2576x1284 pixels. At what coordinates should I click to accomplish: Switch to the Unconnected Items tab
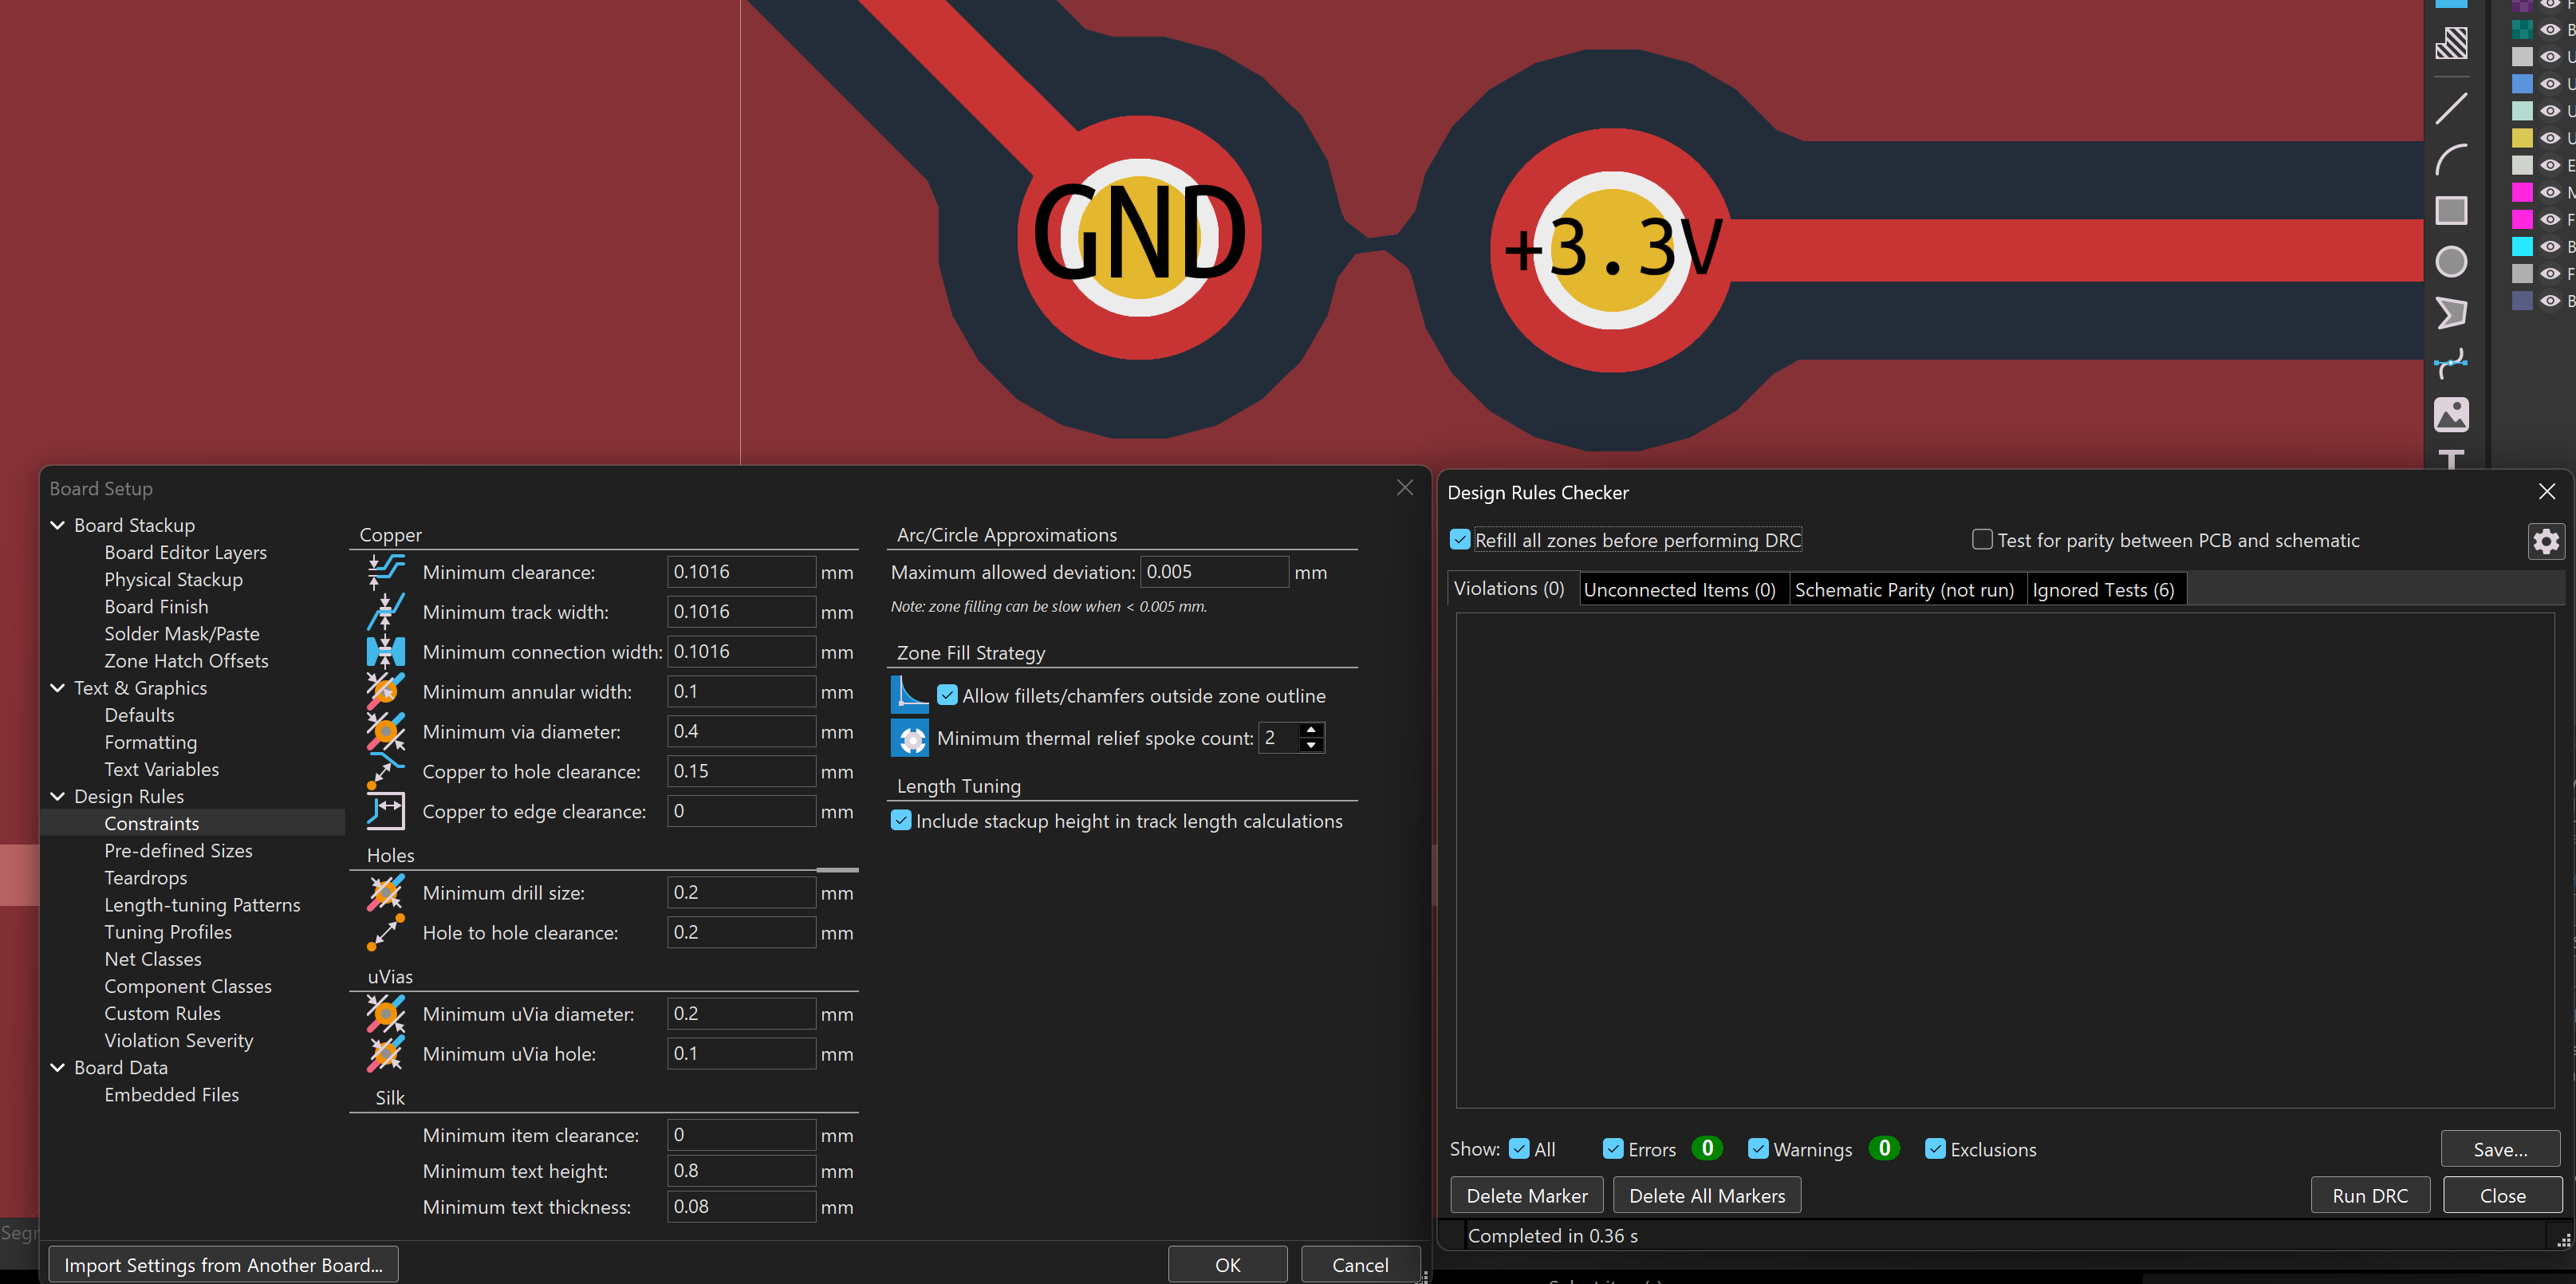pos(1680,590)
